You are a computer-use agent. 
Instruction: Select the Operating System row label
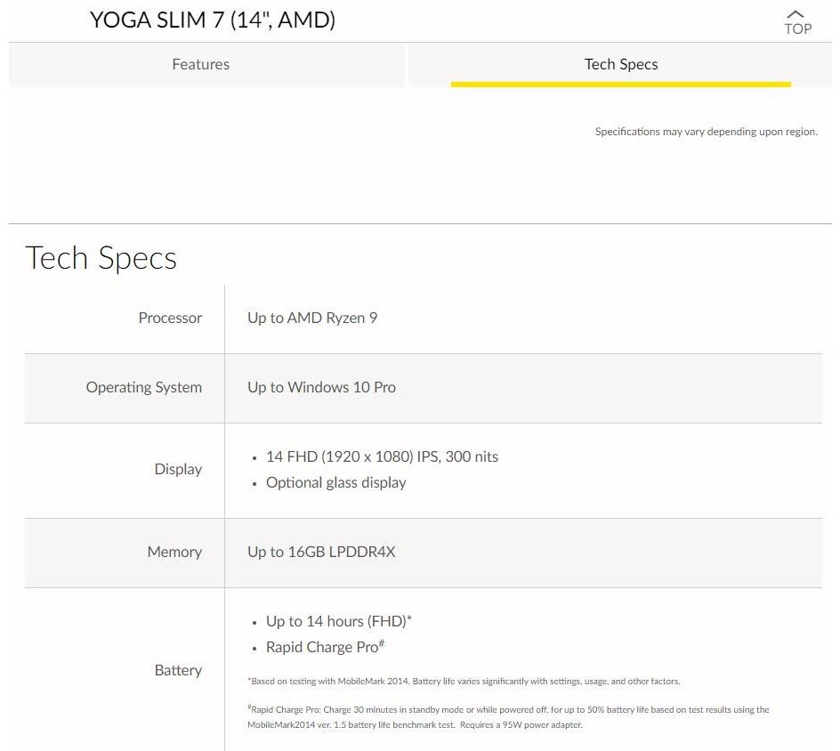coord(144,387)
